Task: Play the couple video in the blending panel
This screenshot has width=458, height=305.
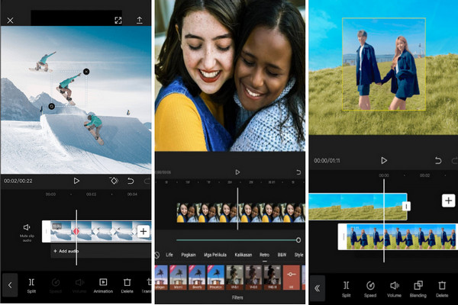Action: tap(384, 161)
